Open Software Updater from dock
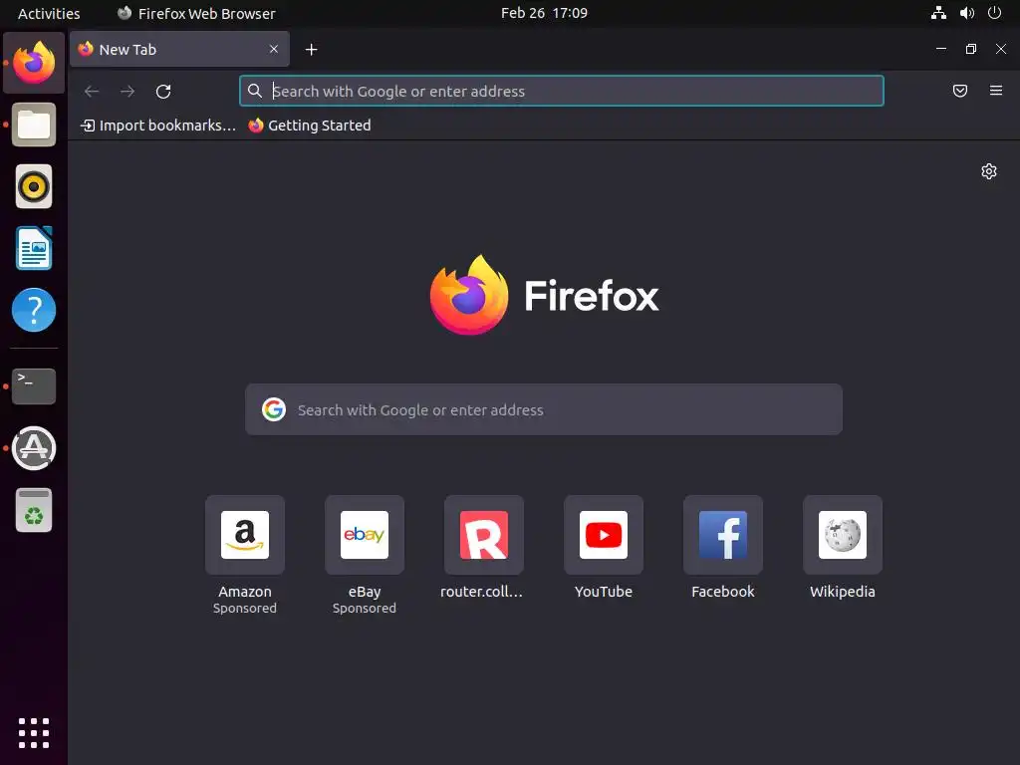This screenshot has width=1020, height=765. click(x=34, y=448)
